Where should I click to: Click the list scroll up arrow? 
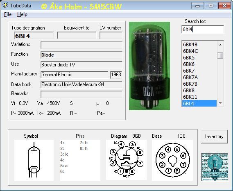coord(220,45)
